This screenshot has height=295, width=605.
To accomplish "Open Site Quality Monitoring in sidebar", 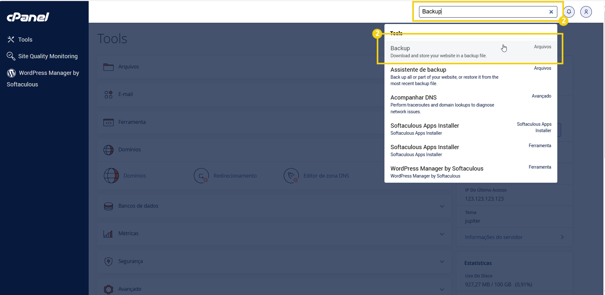I will click(48, 56).
